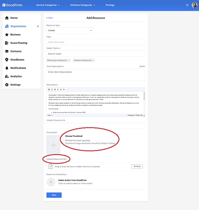
Task: Click the Contacts envelope icon
Action: [x=7, y=51]
